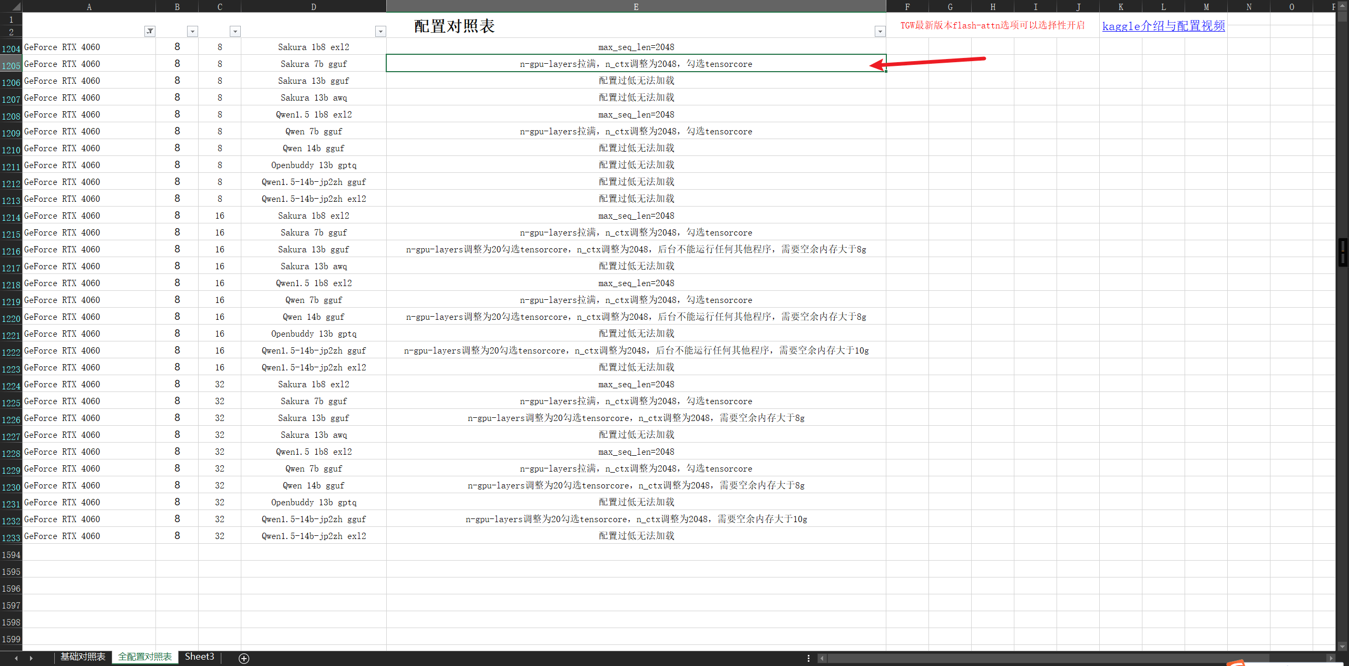Viewport: 1349px width, 666px height.
Task: Click Qwen 14b gguf in row 1230
Action: point(314,485)
